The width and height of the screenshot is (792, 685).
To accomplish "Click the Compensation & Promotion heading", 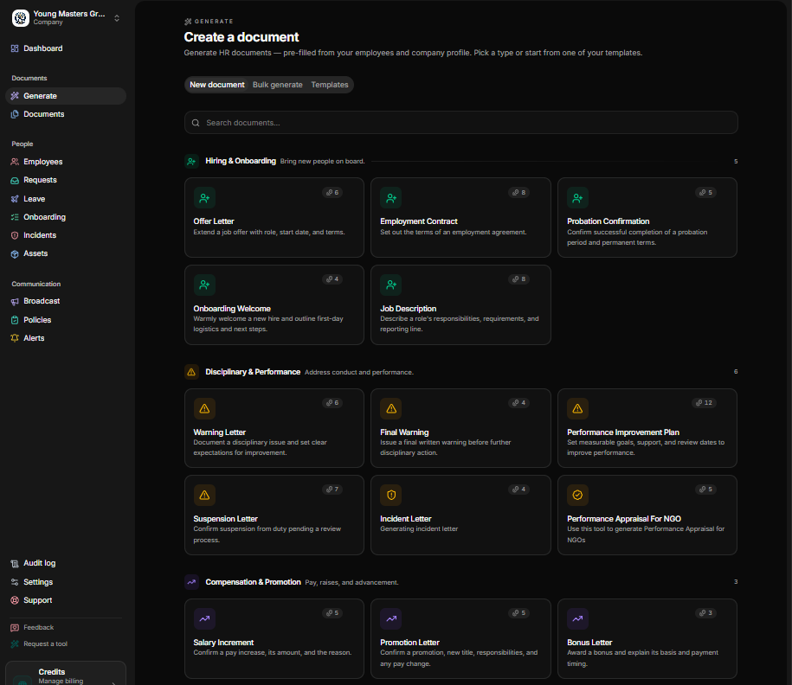I will (253, 582).
